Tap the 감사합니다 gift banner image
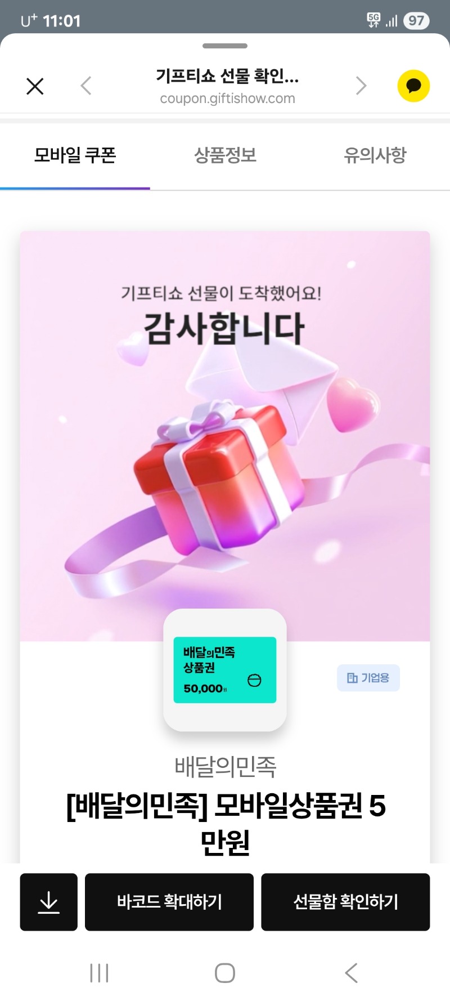This screenshot has width=450, height=1001. click(x=225, y=436)
